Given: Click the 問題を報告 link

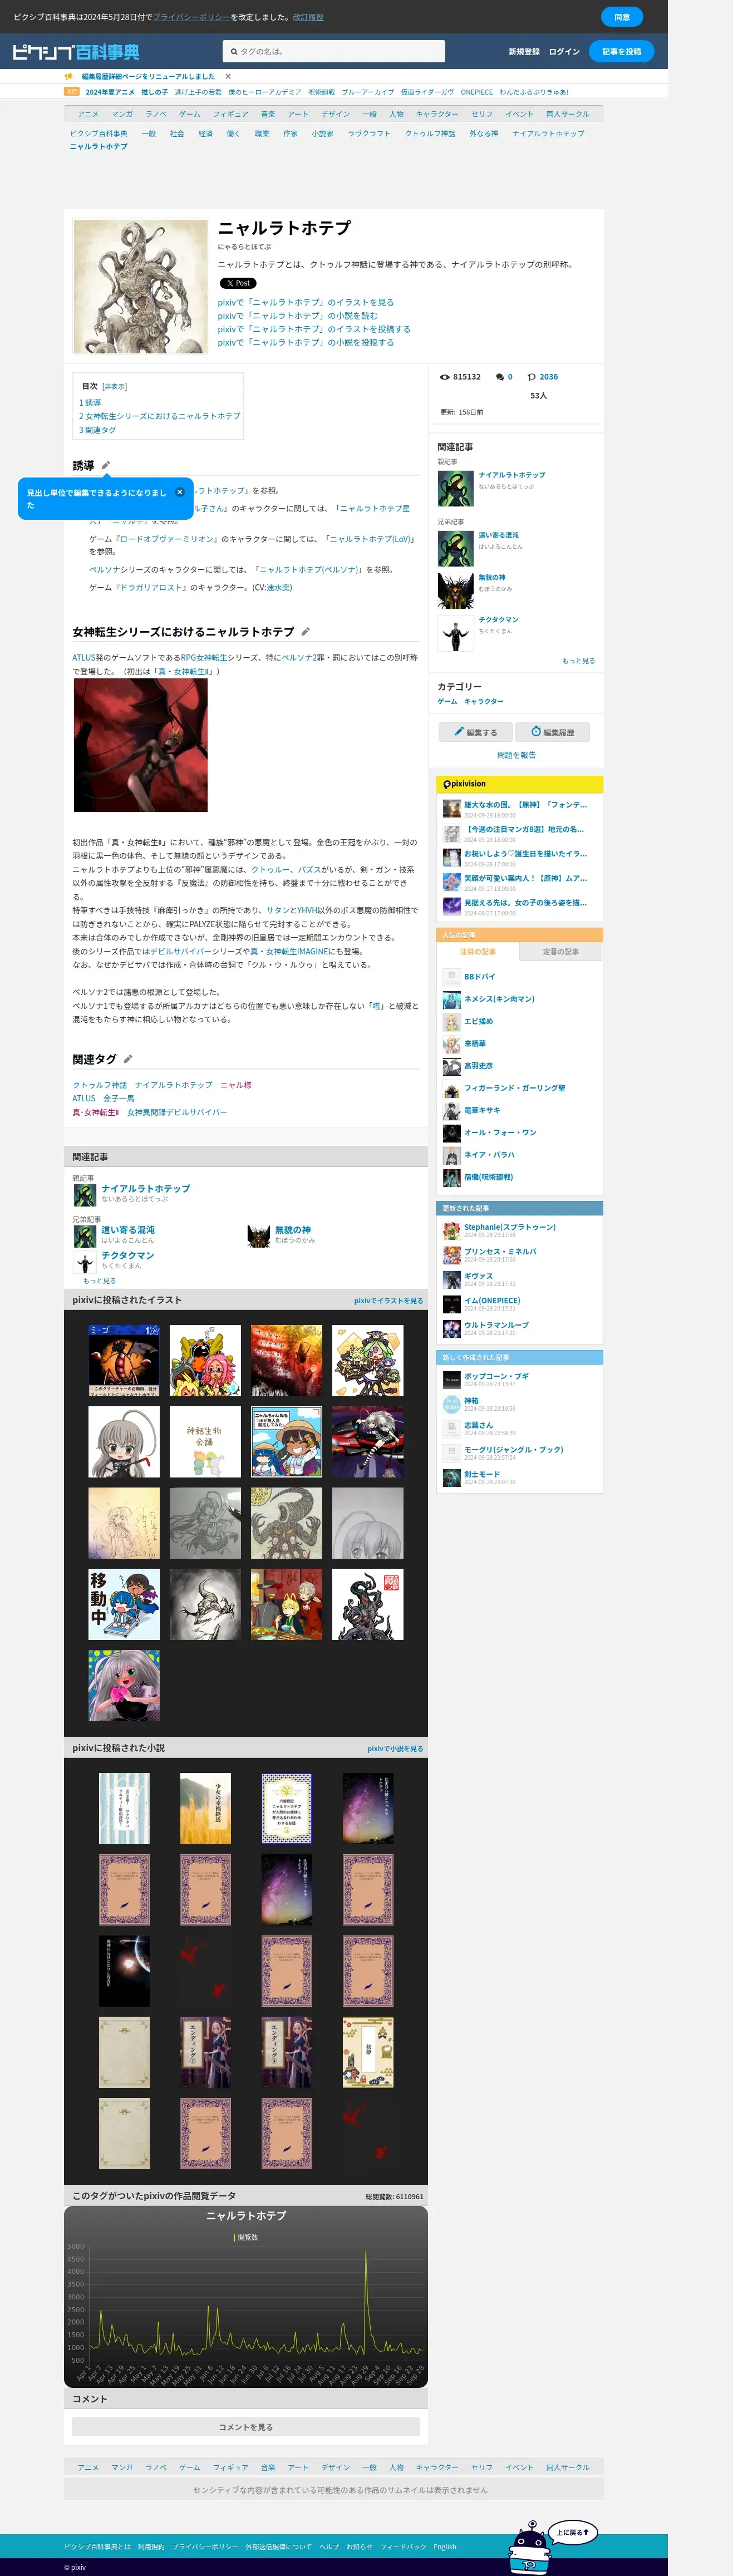Looking at the screenshot, I should coord(516,755).
